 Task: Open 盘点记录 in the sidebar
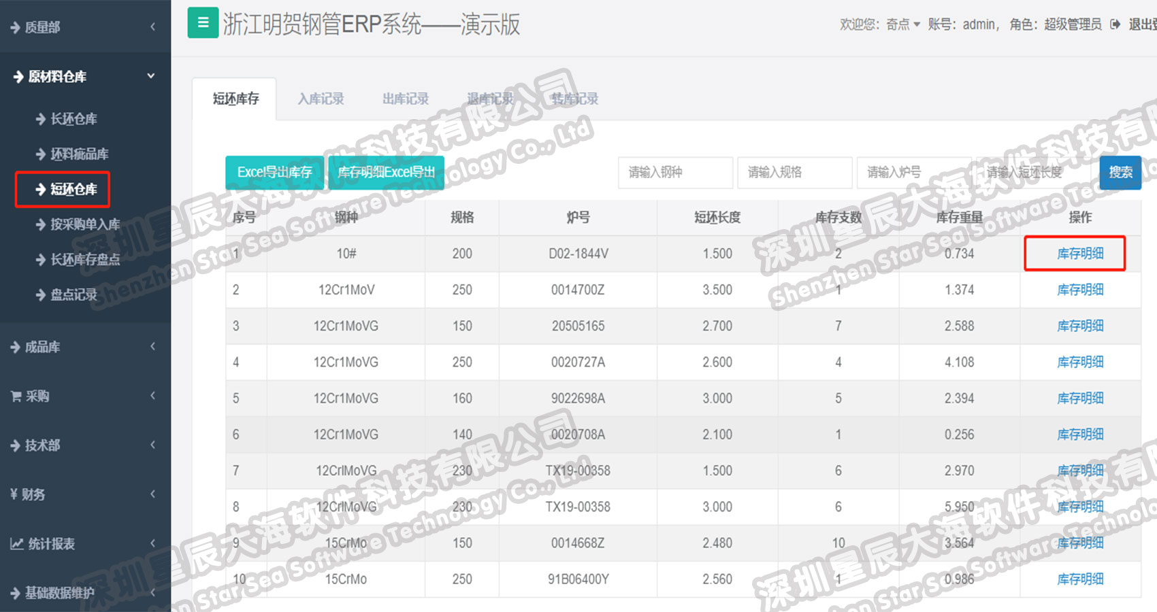pyautogui.click(x=74, y=295)
